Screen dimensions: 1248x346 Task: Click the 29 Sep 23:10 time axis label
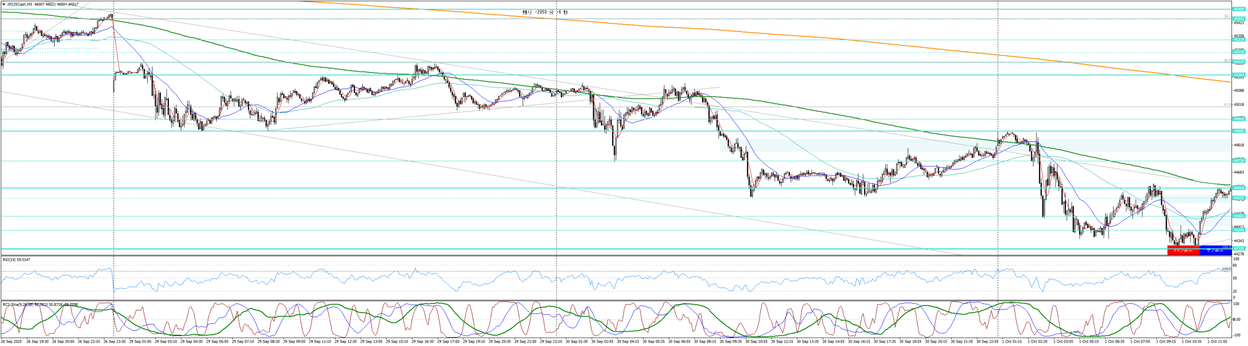tap(551, 342)
